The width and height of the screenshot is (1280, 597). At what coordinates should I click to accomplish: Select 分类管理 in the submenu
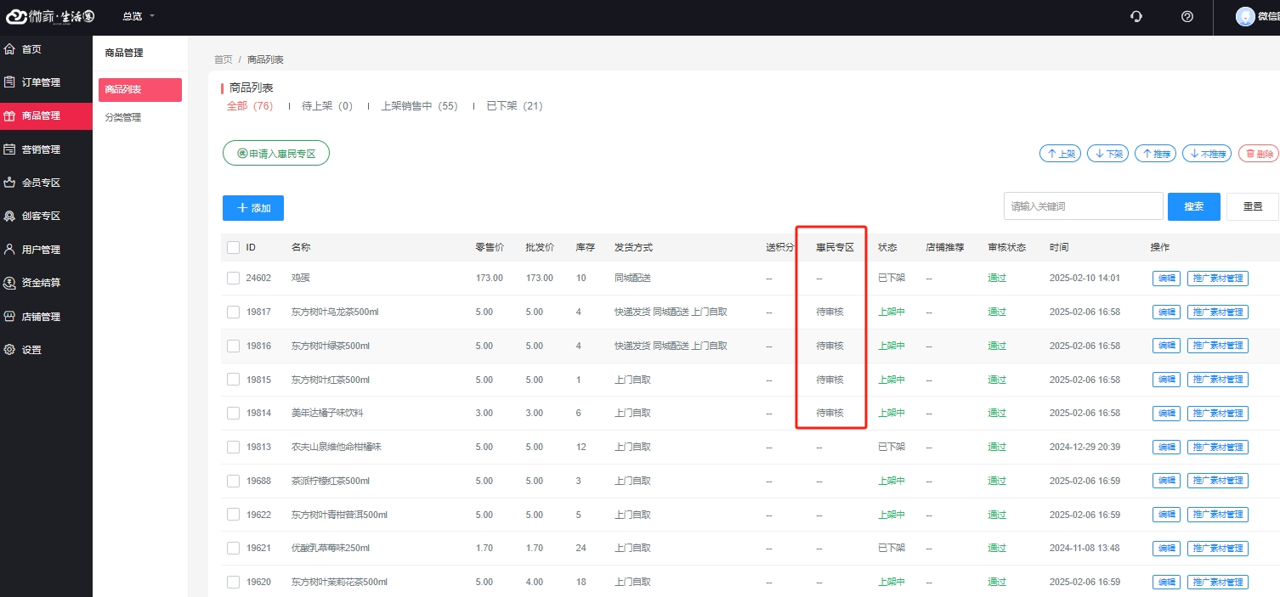[x=123, y=117]
